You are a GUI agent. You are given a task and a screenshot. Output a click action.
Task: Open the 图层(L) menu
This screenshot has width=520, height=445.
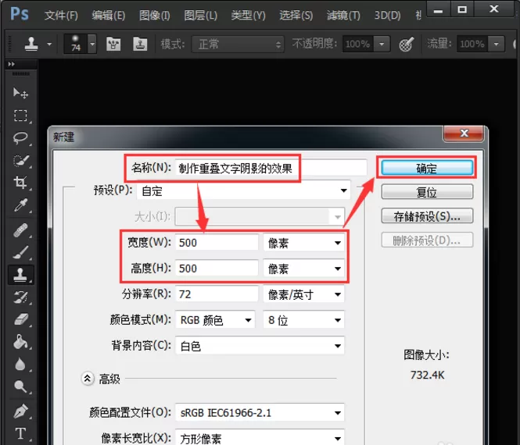tap(201, 16)
